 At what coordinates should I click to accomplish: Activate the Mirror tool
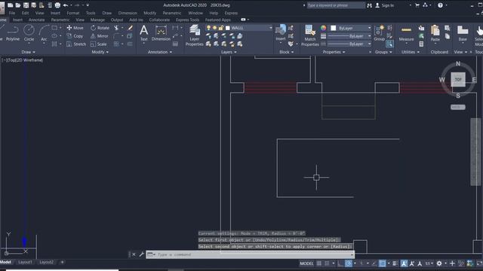[x=99, y=36]
